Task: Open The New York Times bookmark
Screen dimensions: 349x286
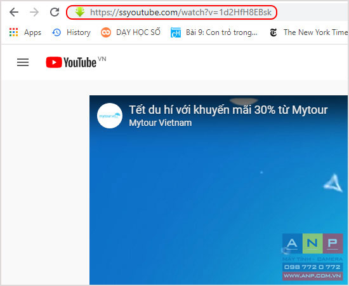Action: [315, 32]
